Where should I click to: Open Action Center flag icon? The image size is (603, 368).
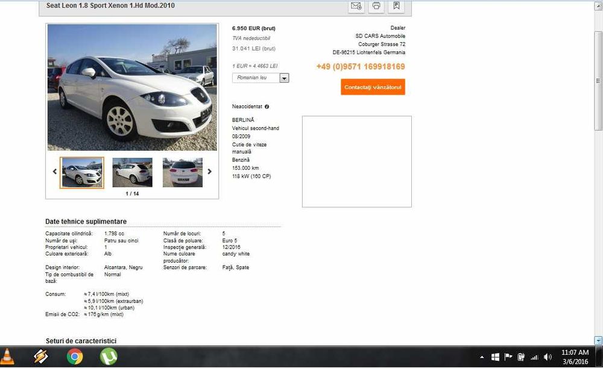pos(508,357)
